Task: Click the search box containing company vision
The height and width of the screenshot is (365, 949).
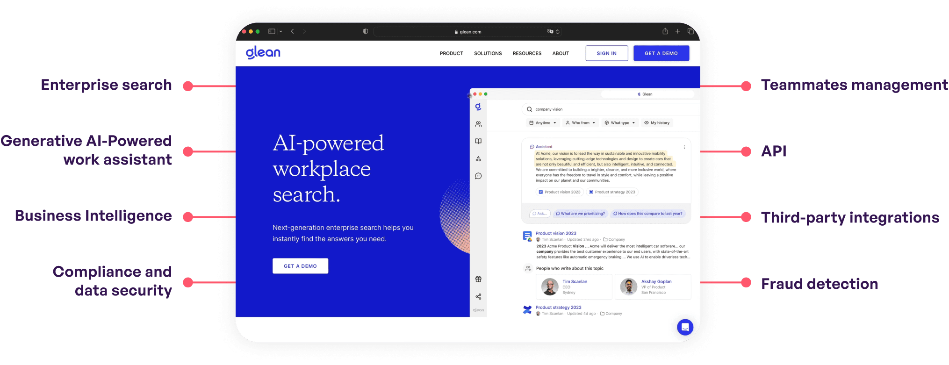Action: click(611, 109)
